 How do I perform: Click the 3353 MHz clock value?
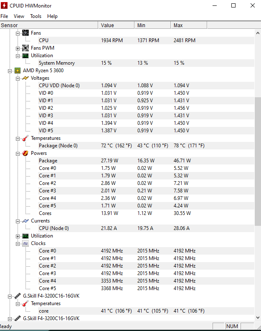tap(112, 281)
